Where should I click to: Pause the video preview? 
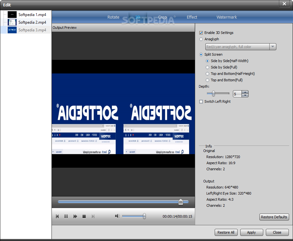pos(66,216)
